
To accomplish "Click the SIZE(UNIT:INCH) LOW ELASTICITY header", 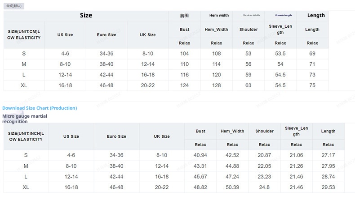I will click(25, 136).
